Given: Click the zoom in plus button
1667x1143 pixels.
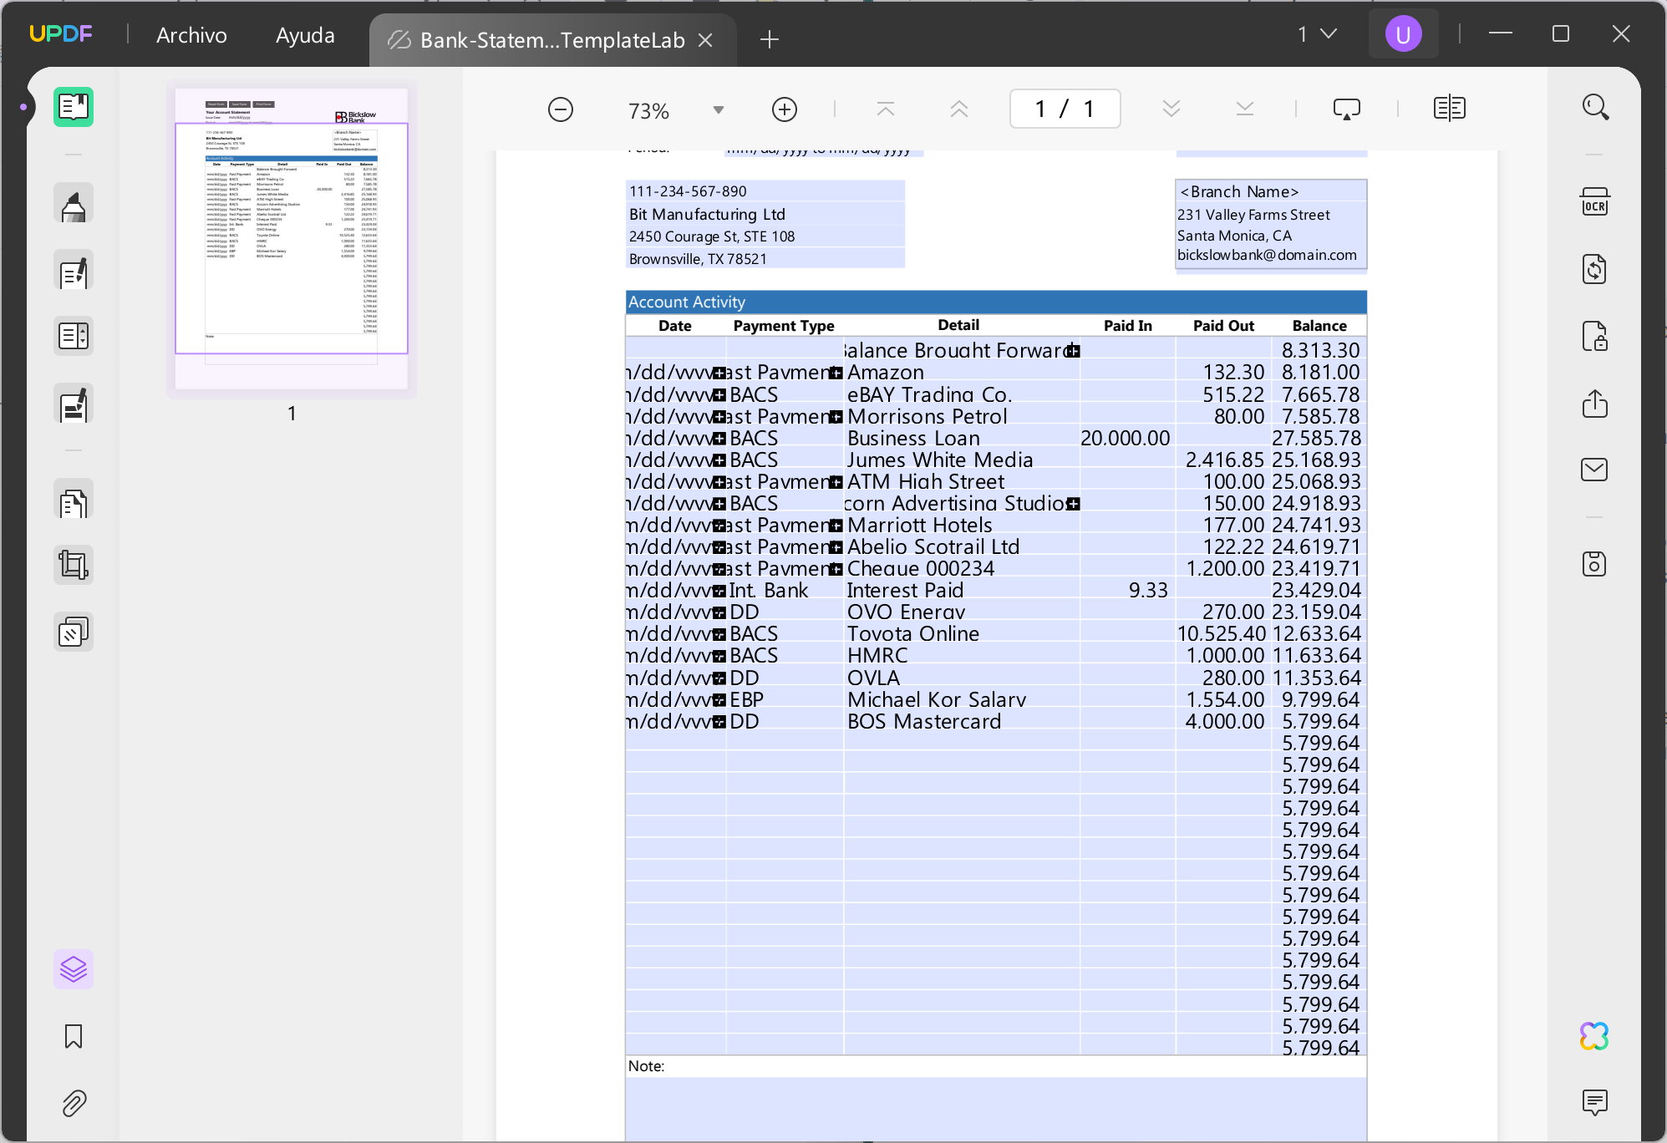Looking at the screenshot, I should 784,109.
